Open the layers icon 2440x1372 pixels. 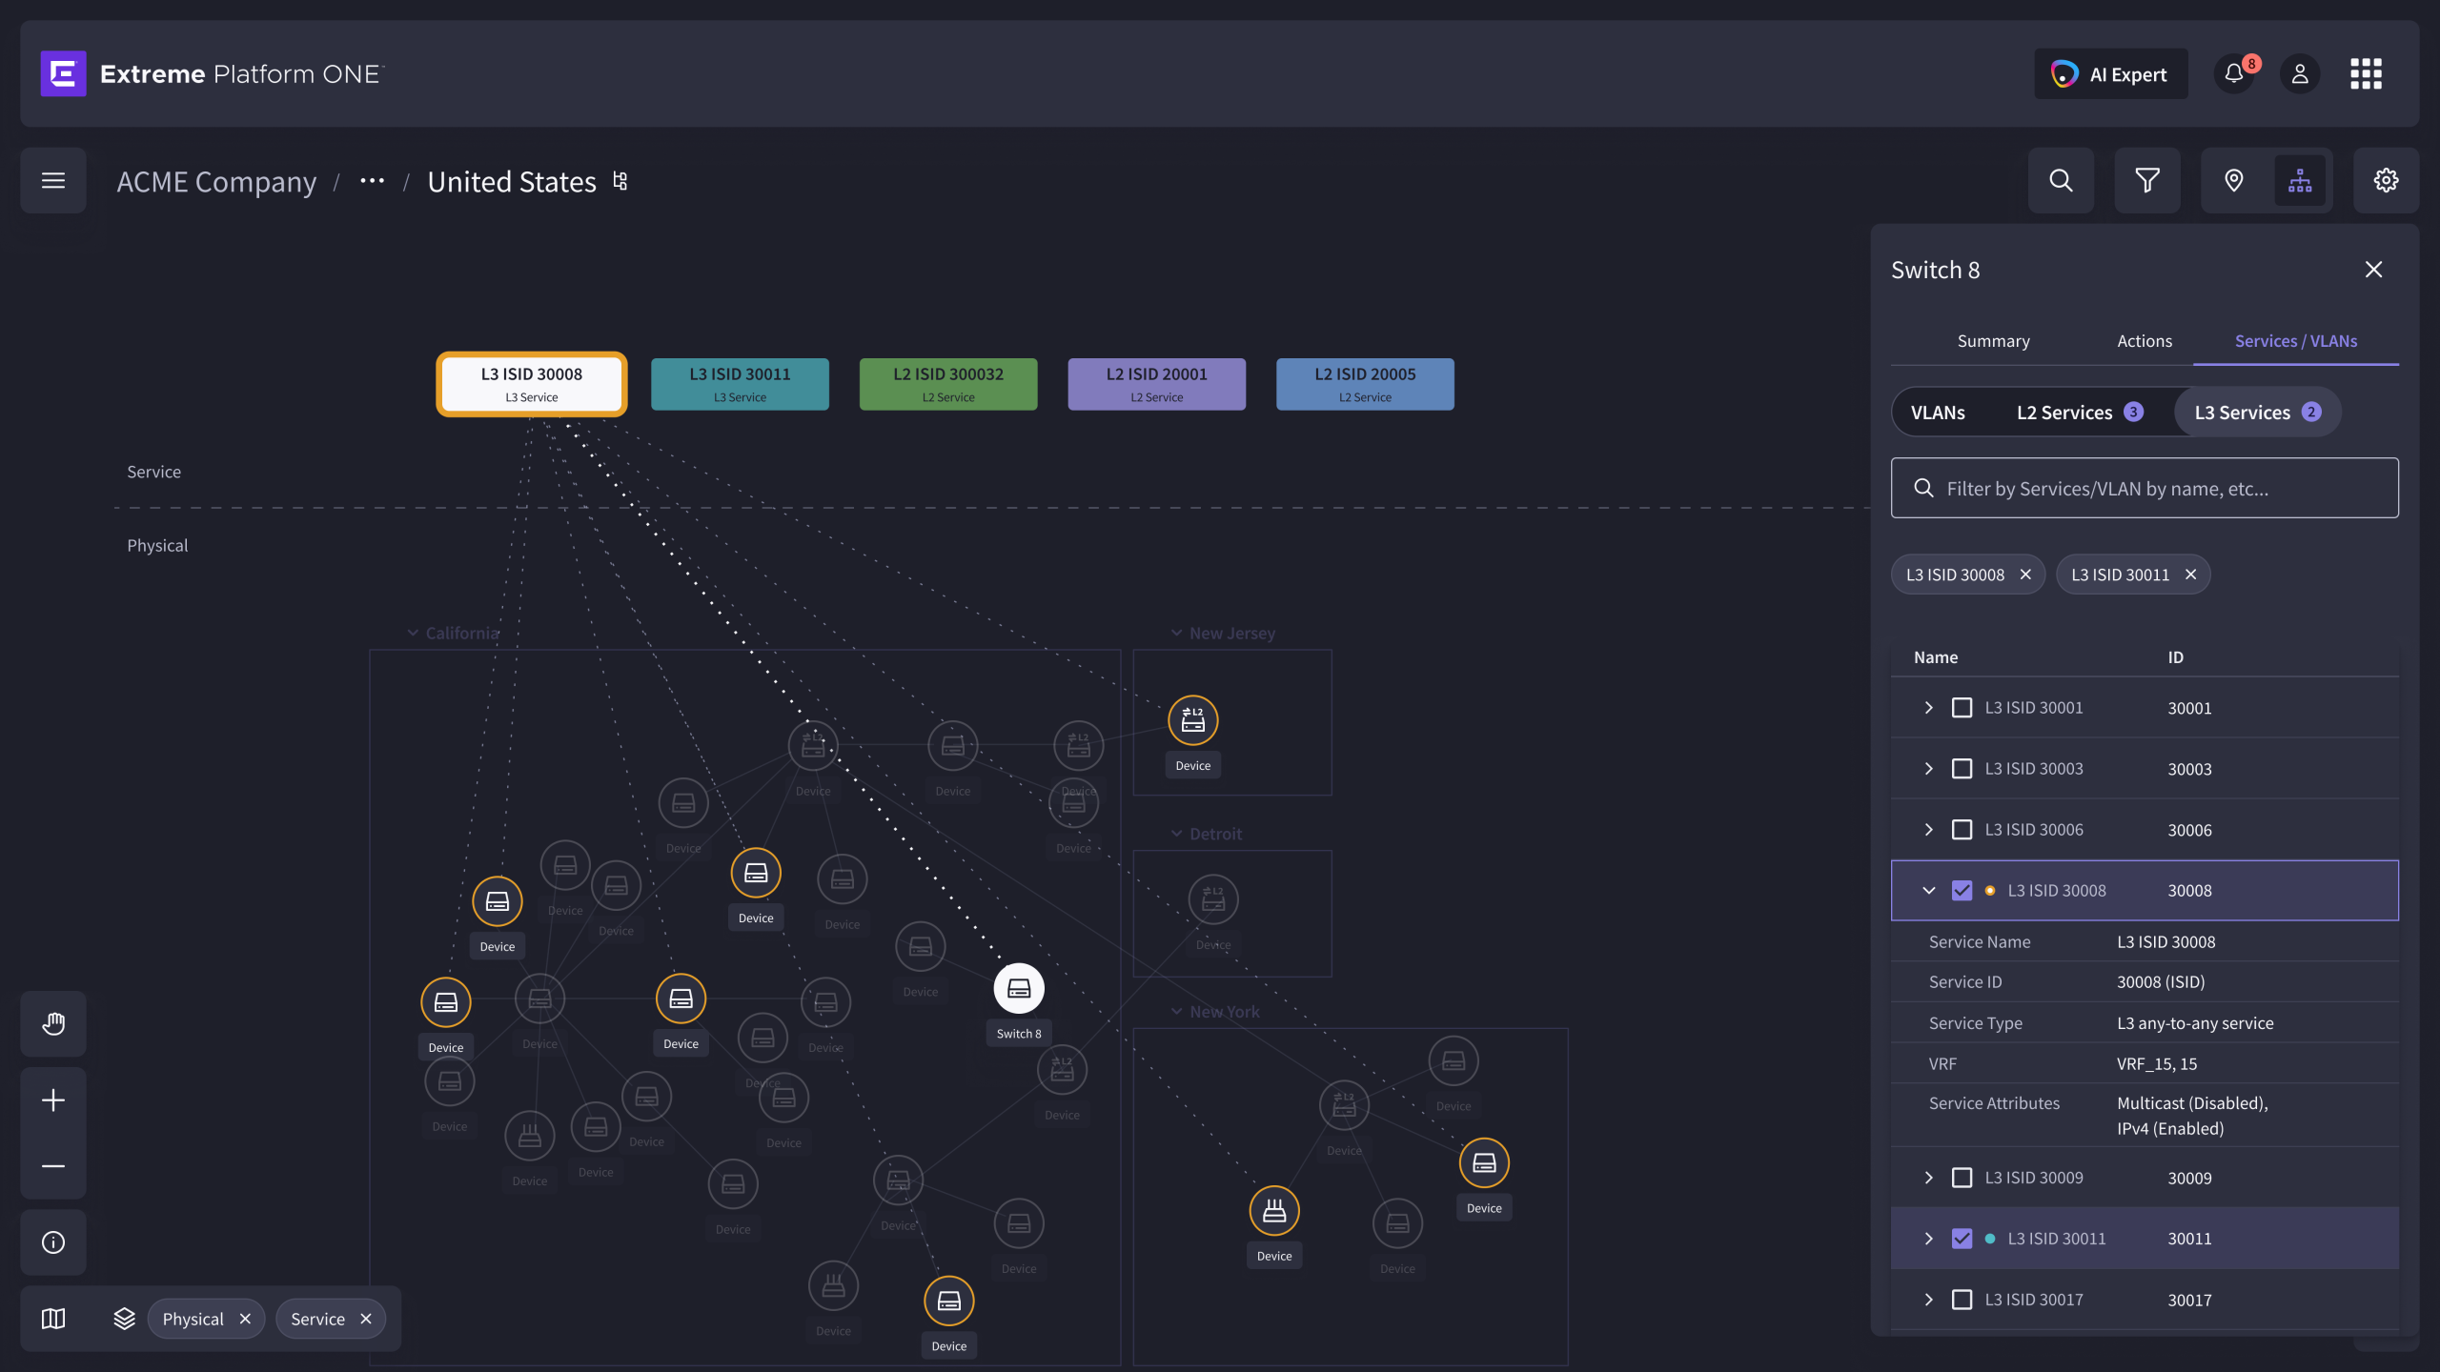124,1319
